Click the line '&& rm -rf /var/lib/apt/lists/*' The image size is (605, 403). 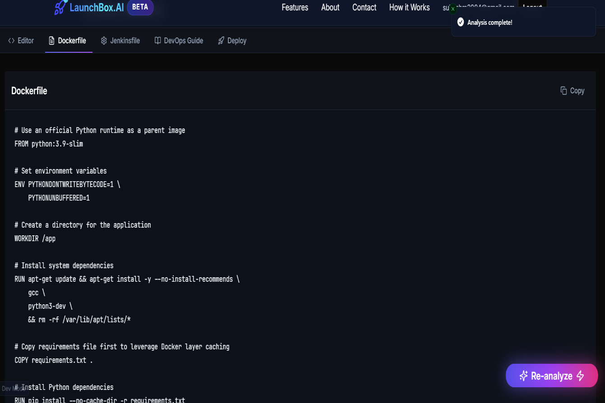click(x=79, y=320)
